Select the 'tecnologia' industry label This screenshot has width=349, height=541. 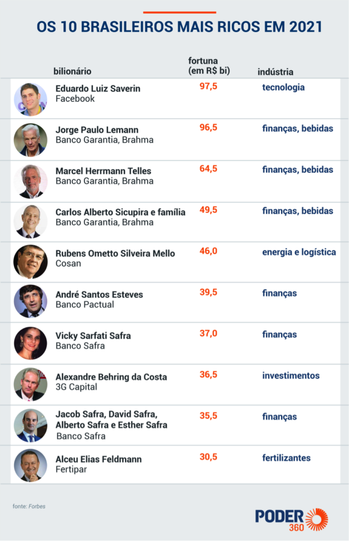[283, 87]
